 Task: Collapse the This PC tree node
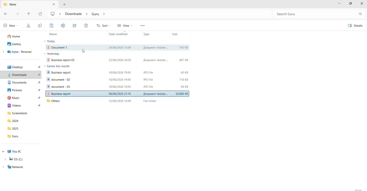[3, 152]
